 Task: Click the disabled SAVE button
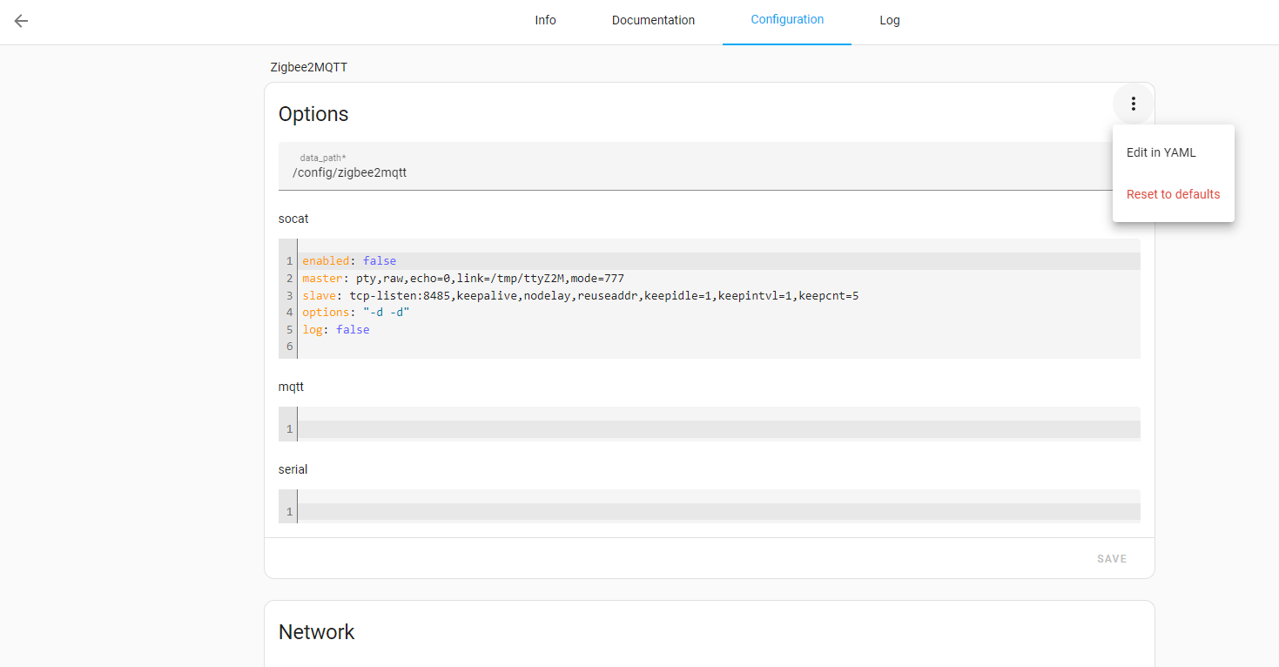click(x=1112, y=559)
